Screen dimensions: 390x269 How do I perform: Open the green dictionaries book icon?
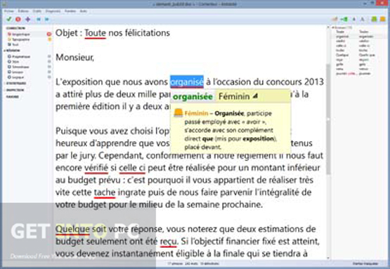[x=374, y=19]
